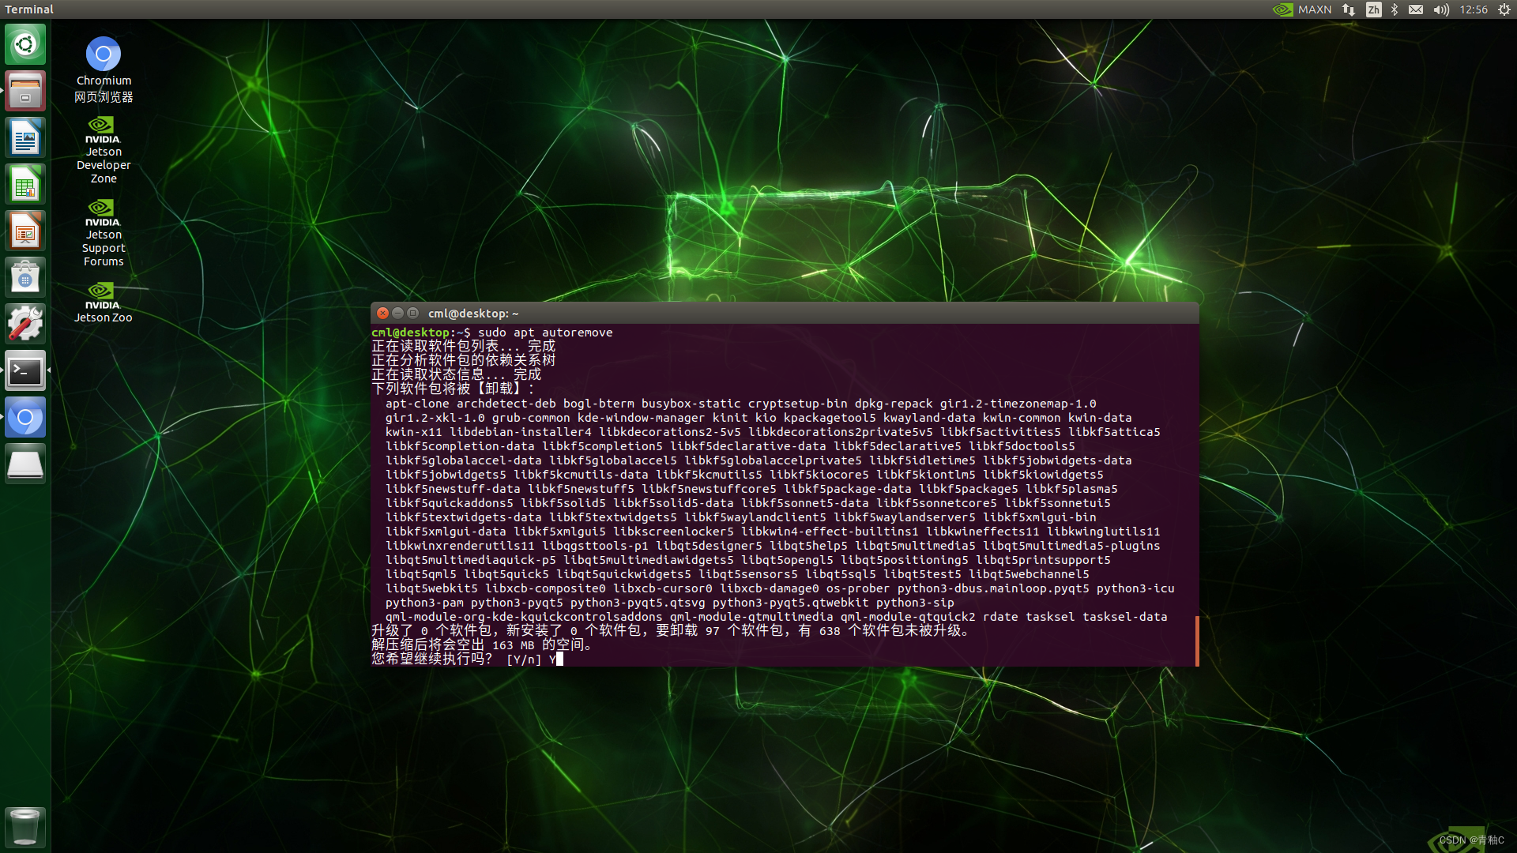Open Chromium from the launcher dock

point(25,417)
